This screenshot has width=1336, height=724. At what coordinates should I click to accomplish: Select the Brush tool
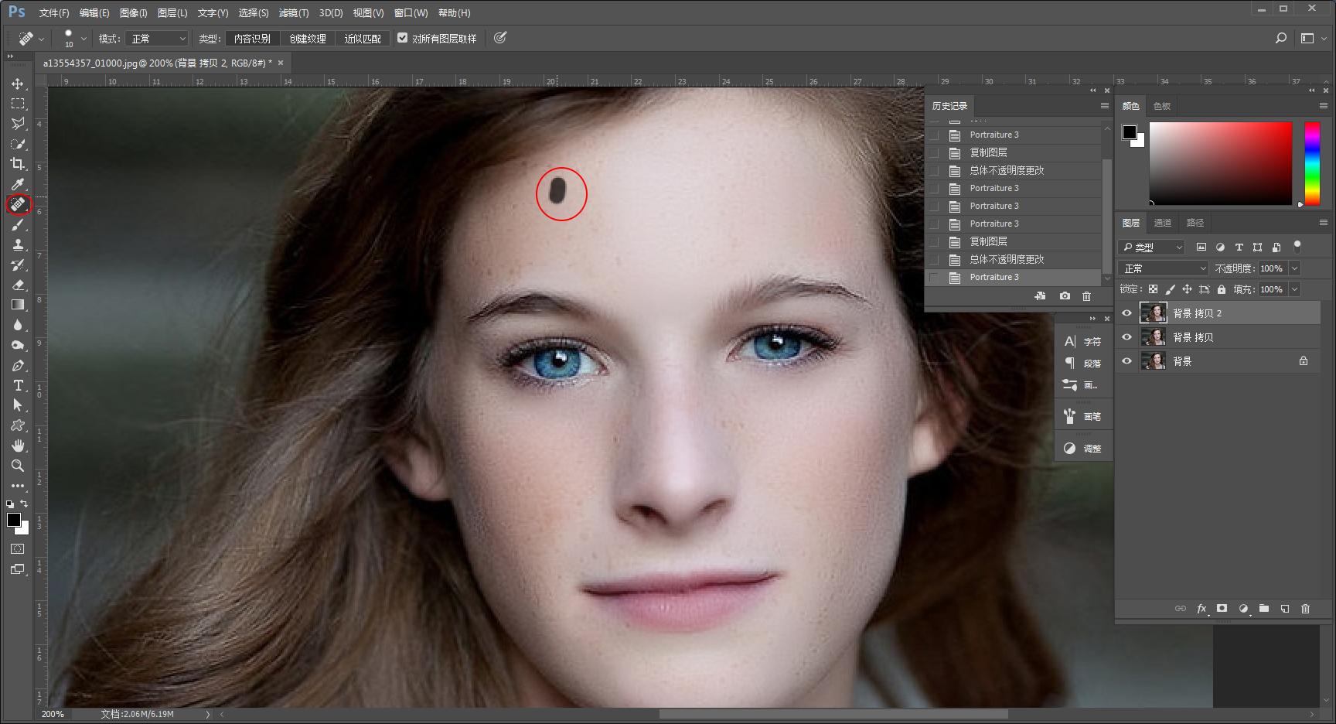18,224
